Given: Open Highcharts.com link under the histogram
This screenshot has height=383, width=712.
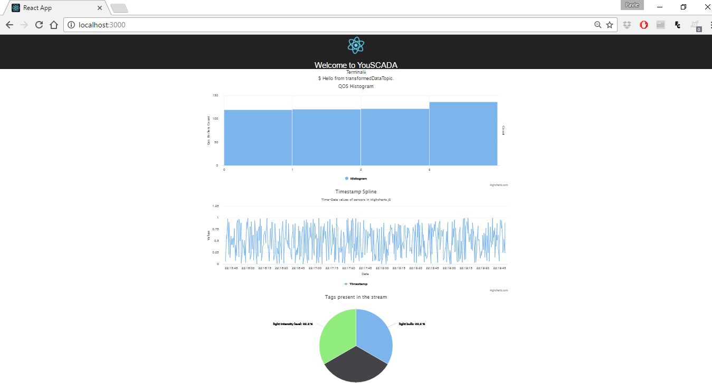Looking at the screenshot, I should [x=499, y=185].
